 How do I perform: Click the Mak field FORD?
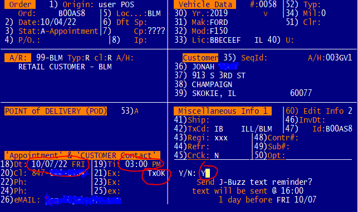point(219,22)
